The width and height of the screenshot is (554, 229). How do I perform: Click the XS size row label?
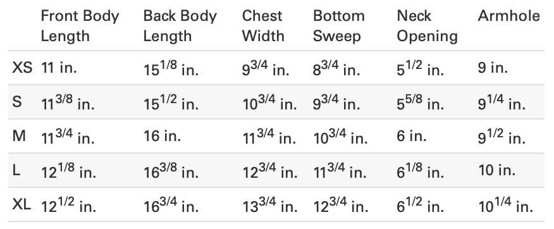pyautogui.click(x=22, y=67)
